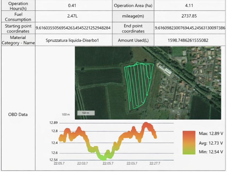This screenshot has width=227, height=172.
Task: Click the 22:27.7 time axis label
Action: [x=155, y=163]
